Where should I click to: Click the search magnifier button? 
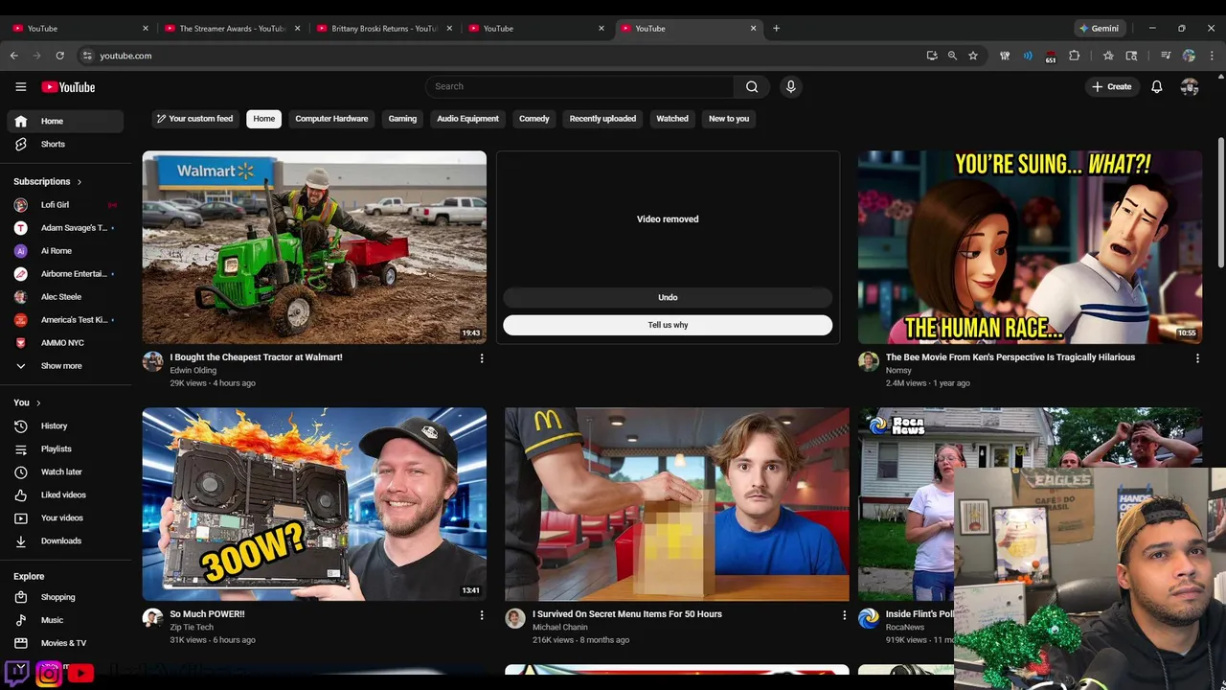click(752, 86)
